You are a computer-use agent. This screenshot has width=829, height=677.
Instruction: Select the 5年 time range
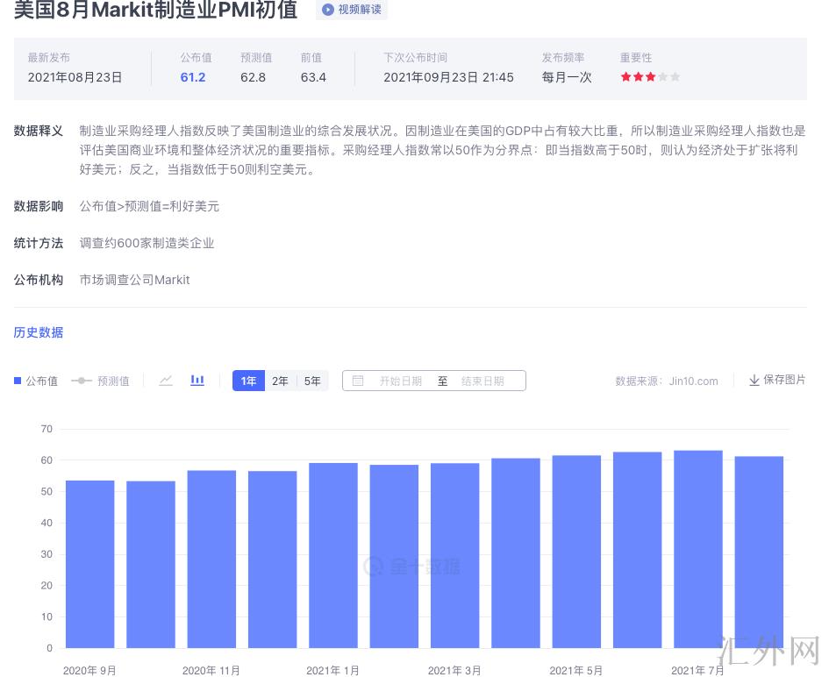pos(312,381)
